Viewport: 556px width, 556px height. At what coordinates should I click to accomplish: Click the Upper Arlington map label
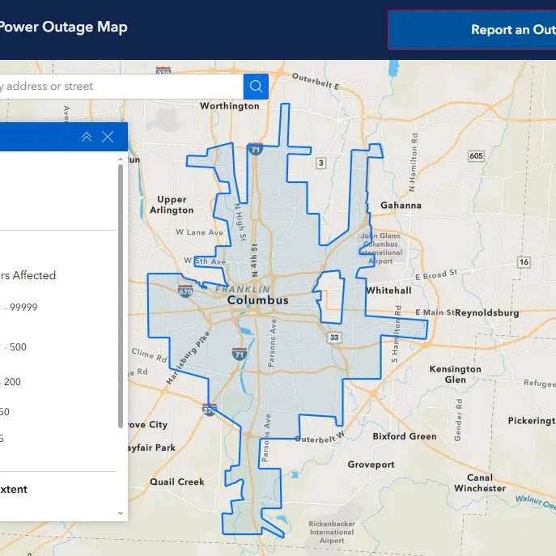click(172, 205)
